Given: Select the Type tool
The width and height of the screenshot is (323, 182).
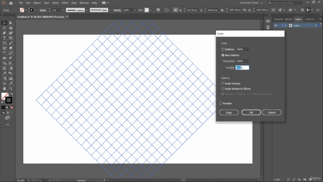Looking at the screenshot, I should (5, 38).
